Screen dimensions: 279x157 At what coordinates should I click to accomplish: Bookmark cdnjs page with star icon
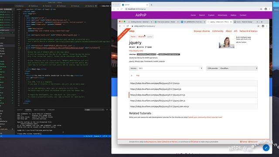(258, 26)
